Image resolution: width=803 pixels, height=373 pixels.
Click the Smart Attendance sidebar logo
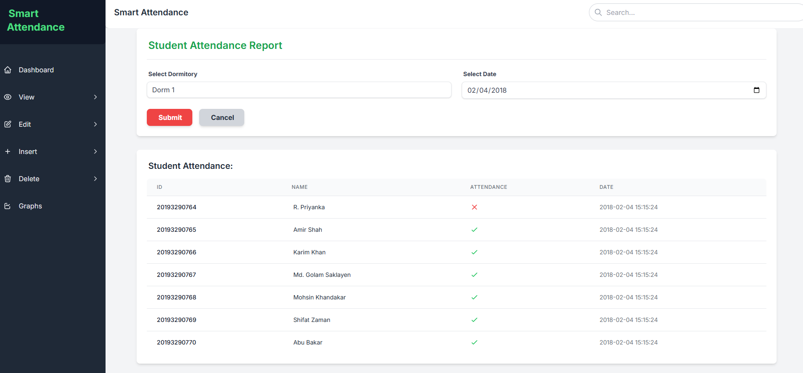36,20
